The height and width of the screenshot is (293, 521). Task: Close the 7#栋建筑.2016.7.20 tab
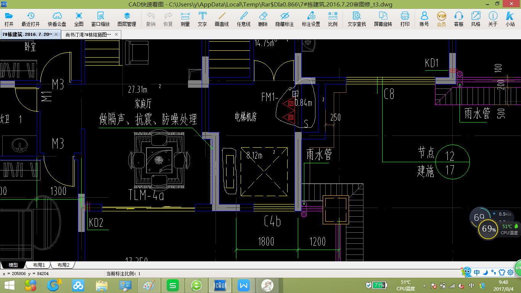pyautogui.click(x=56, y=34)
